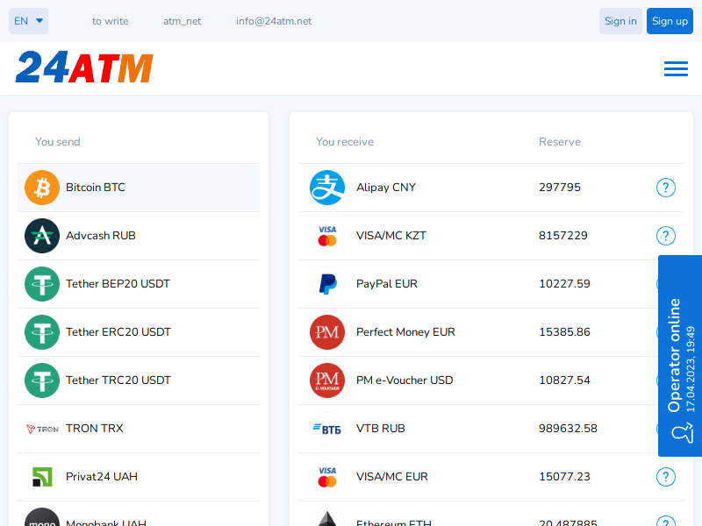Select the Bitcoin BTC icon
702x526 pixels.
pyautogui.click(x=42, y=188)
